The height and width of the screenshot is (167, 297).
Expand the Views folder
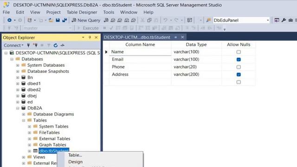point(24,157)
